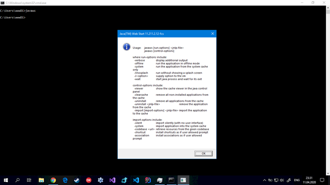Click the cmd scrollbar down arrow
This screenshot has width=330, height=185.
pyautogui.click(x=328, y=173)
